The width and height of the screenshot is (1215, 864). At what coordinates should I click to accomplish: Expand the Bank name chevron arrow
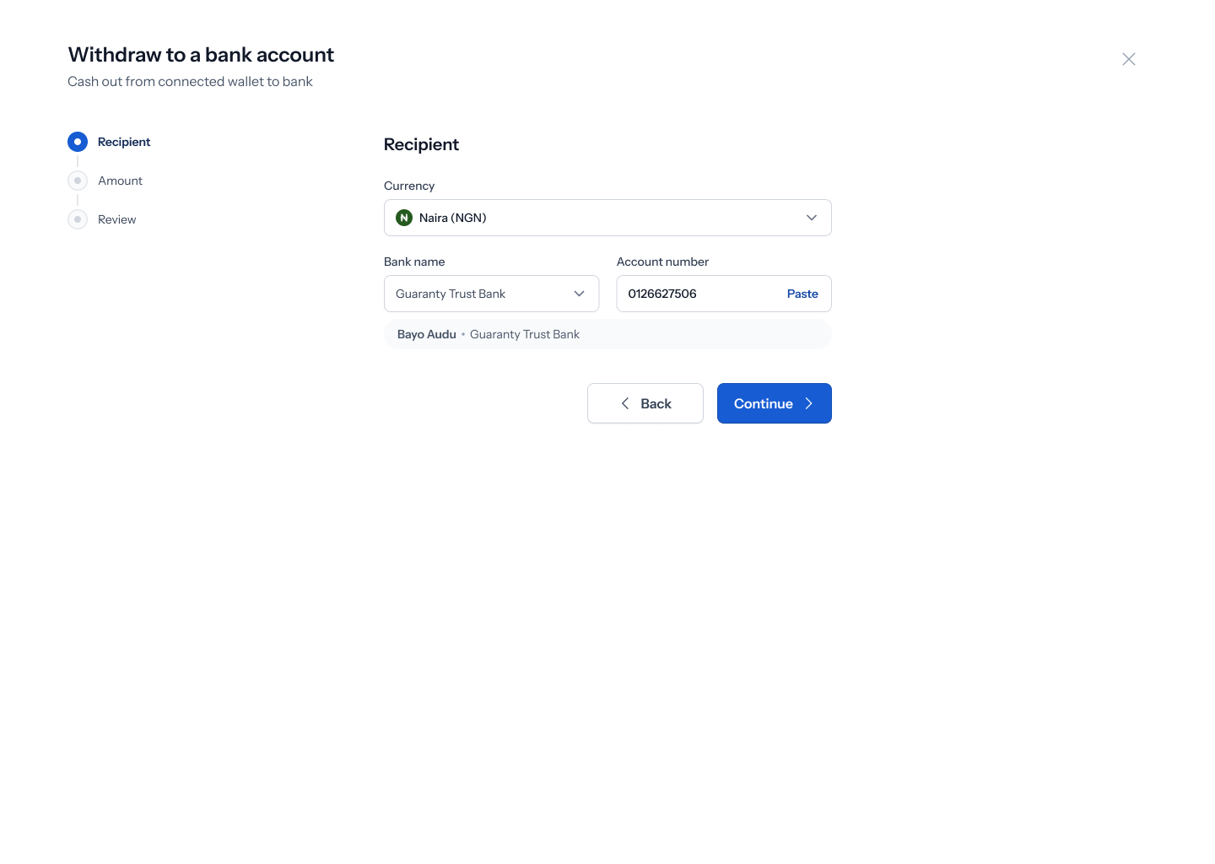click(580, 294)
